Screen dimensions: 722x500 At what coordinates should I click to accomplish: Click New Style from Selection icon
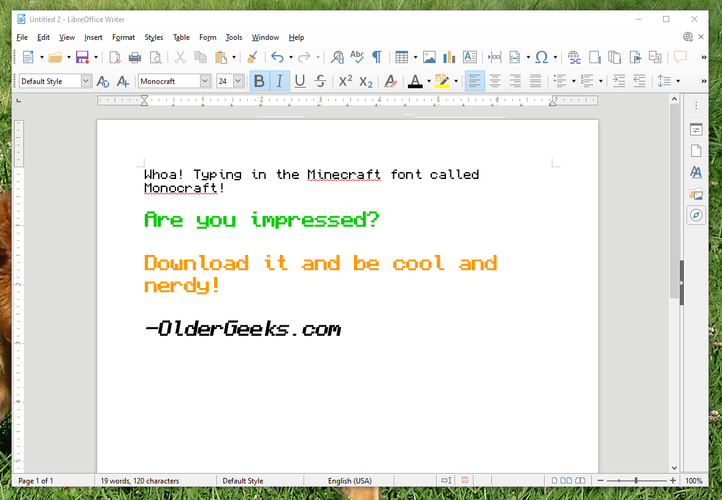click(123, 81)
